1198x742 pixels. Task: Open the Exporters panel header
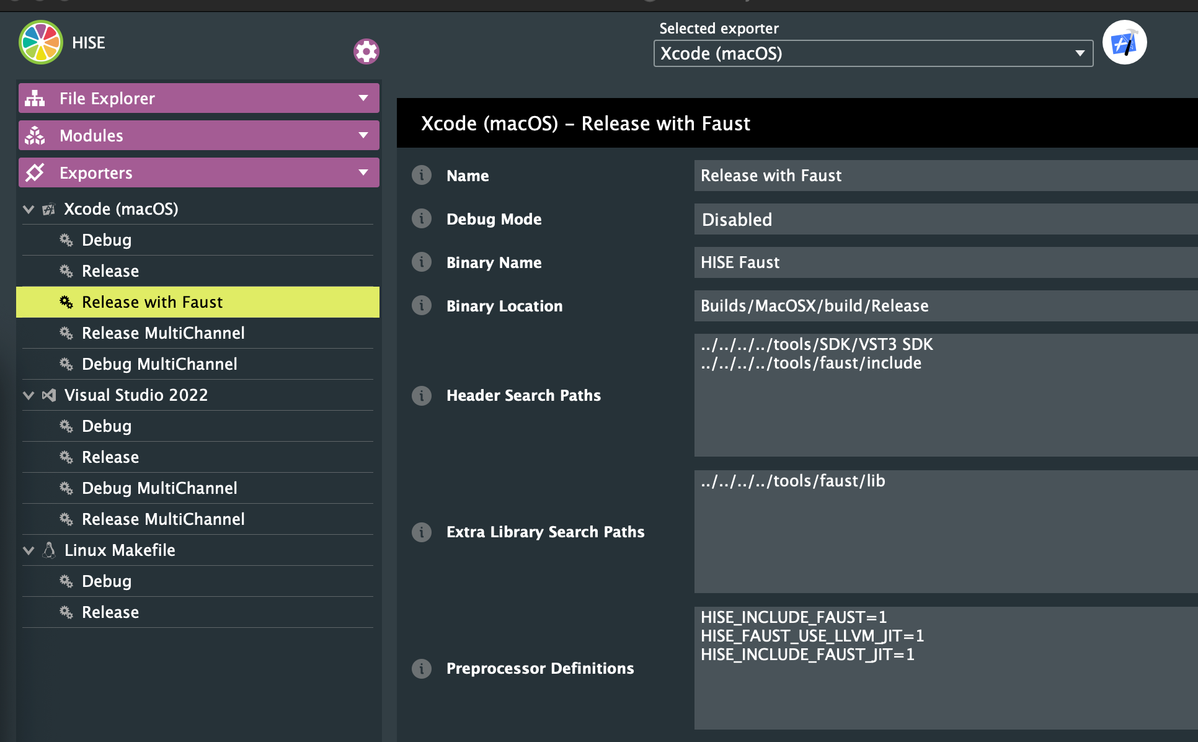pos(199,172)
